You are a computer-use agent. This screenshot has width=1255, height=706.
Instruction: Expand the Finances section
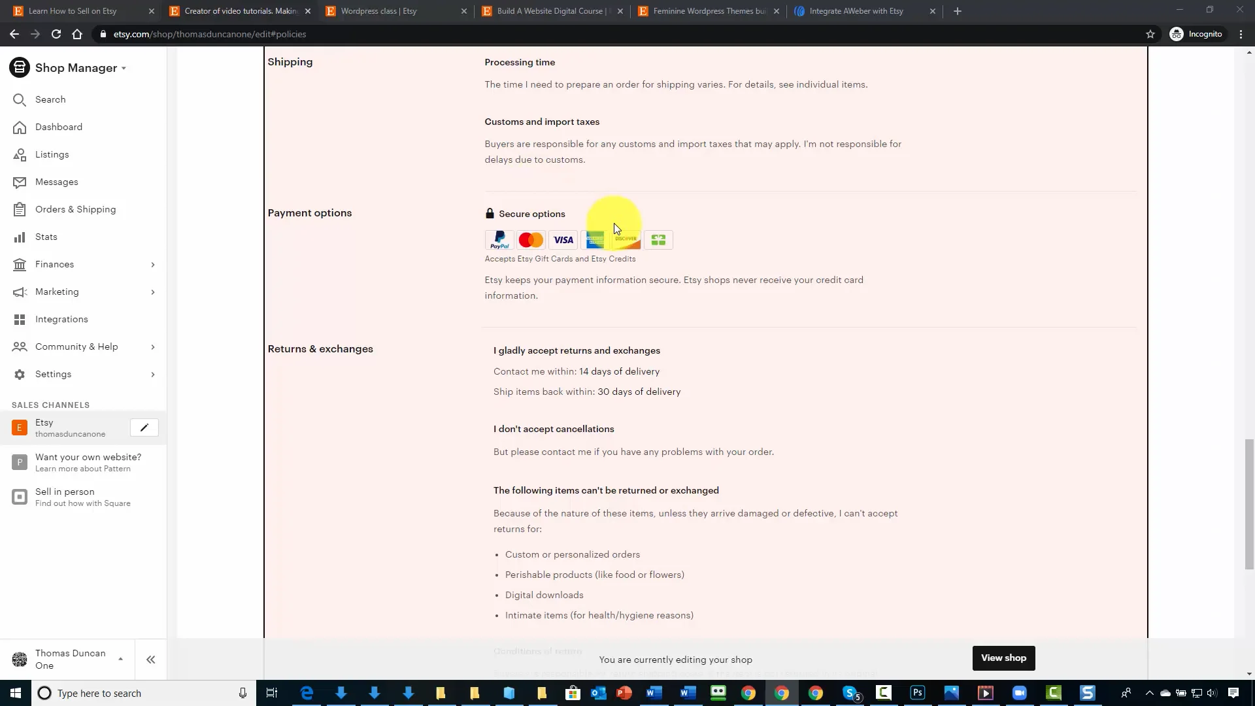[54, 264]
